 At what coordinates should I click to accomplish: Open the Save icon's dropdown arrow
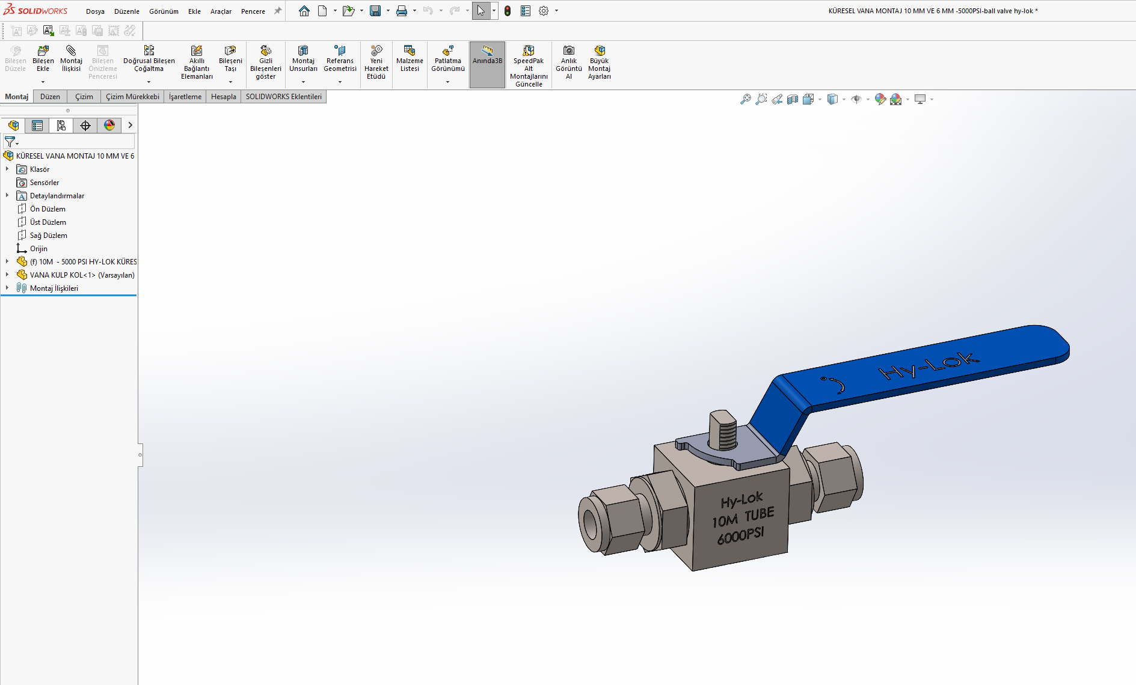[x=388, y=11]
